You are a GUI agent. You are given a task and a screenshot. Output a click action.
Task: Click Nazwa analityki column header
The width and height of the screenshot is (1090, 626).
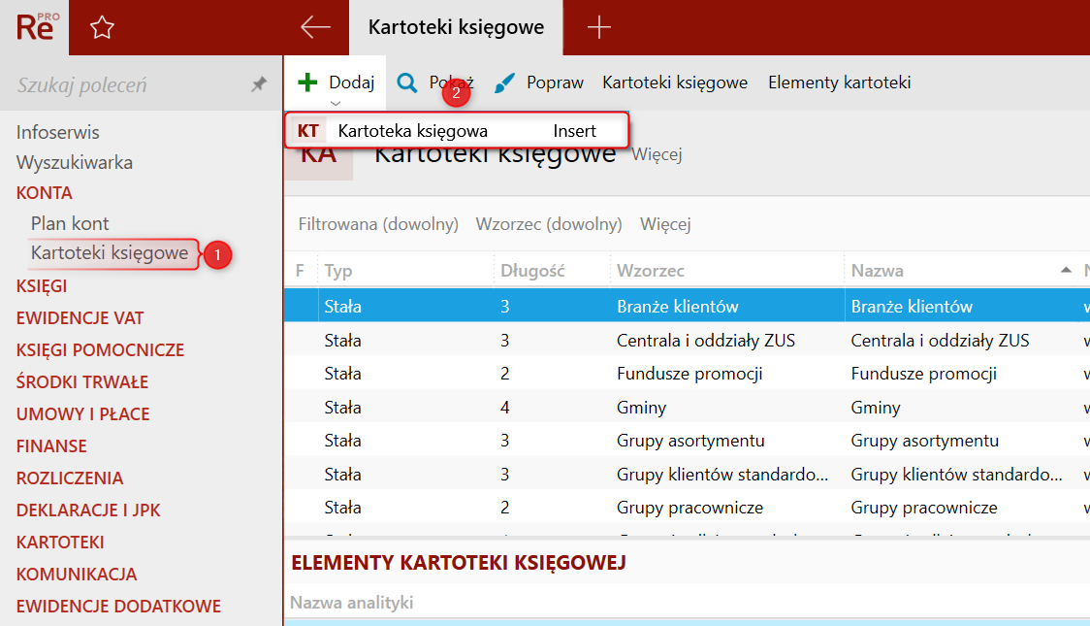[x=351, y=603]
